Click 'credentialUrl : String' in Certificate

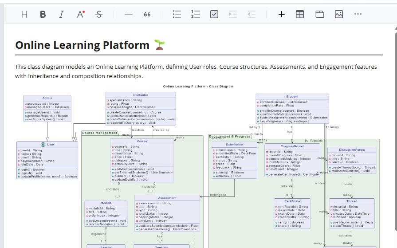[x=294, y=217]
